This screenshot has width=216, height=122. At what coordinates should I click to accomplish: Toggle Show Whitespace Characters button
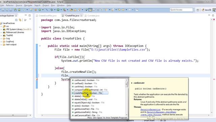(102, 10)
